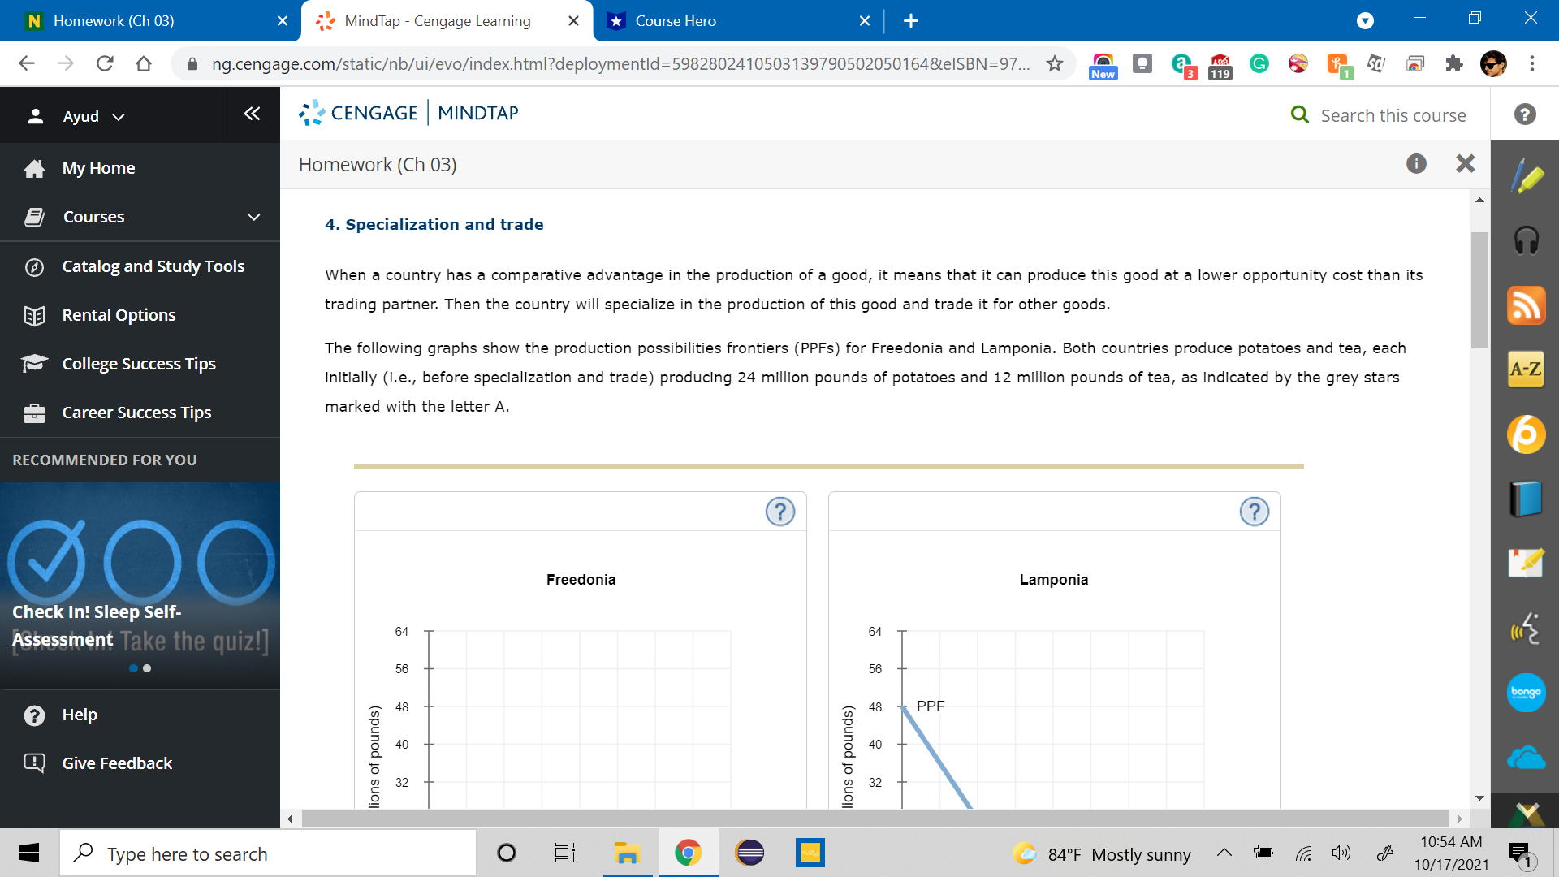
Task: Click the Search this course field
Action: pos(1393,115)
